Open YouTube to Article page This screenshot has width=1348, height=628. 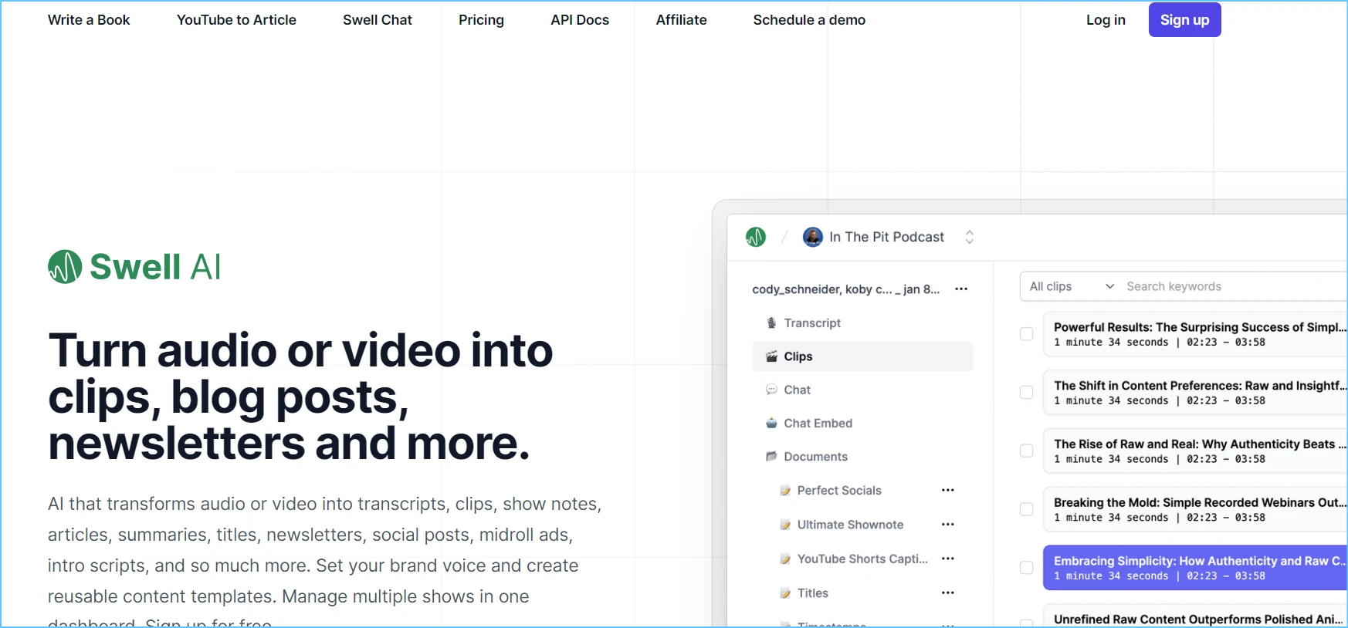pyautogui.click(x=236, y=20)
